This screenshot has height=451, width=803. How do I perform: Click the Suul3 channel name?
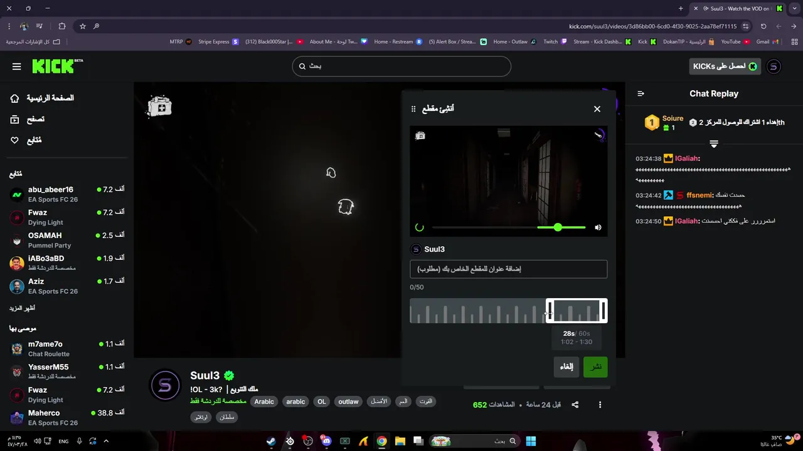(x=205, y=376)
